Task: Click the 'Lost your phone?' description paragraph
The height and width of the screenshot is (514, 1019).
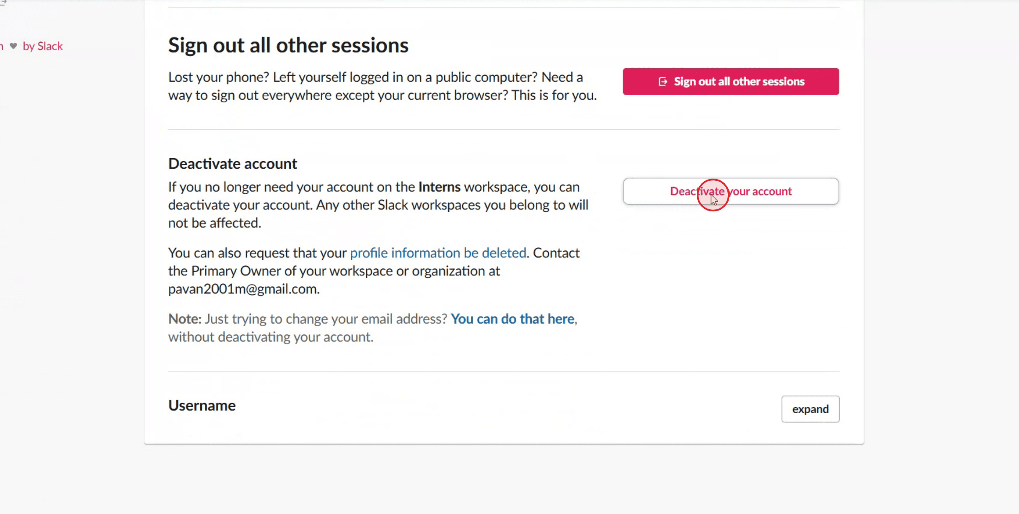Action: 383,86
